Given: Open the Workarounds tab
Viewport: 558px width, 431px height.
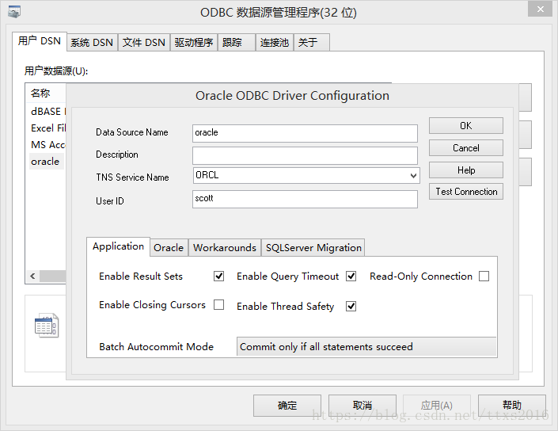Looking at the screenshot, I should pyautogui.click(x=225, y=247).
